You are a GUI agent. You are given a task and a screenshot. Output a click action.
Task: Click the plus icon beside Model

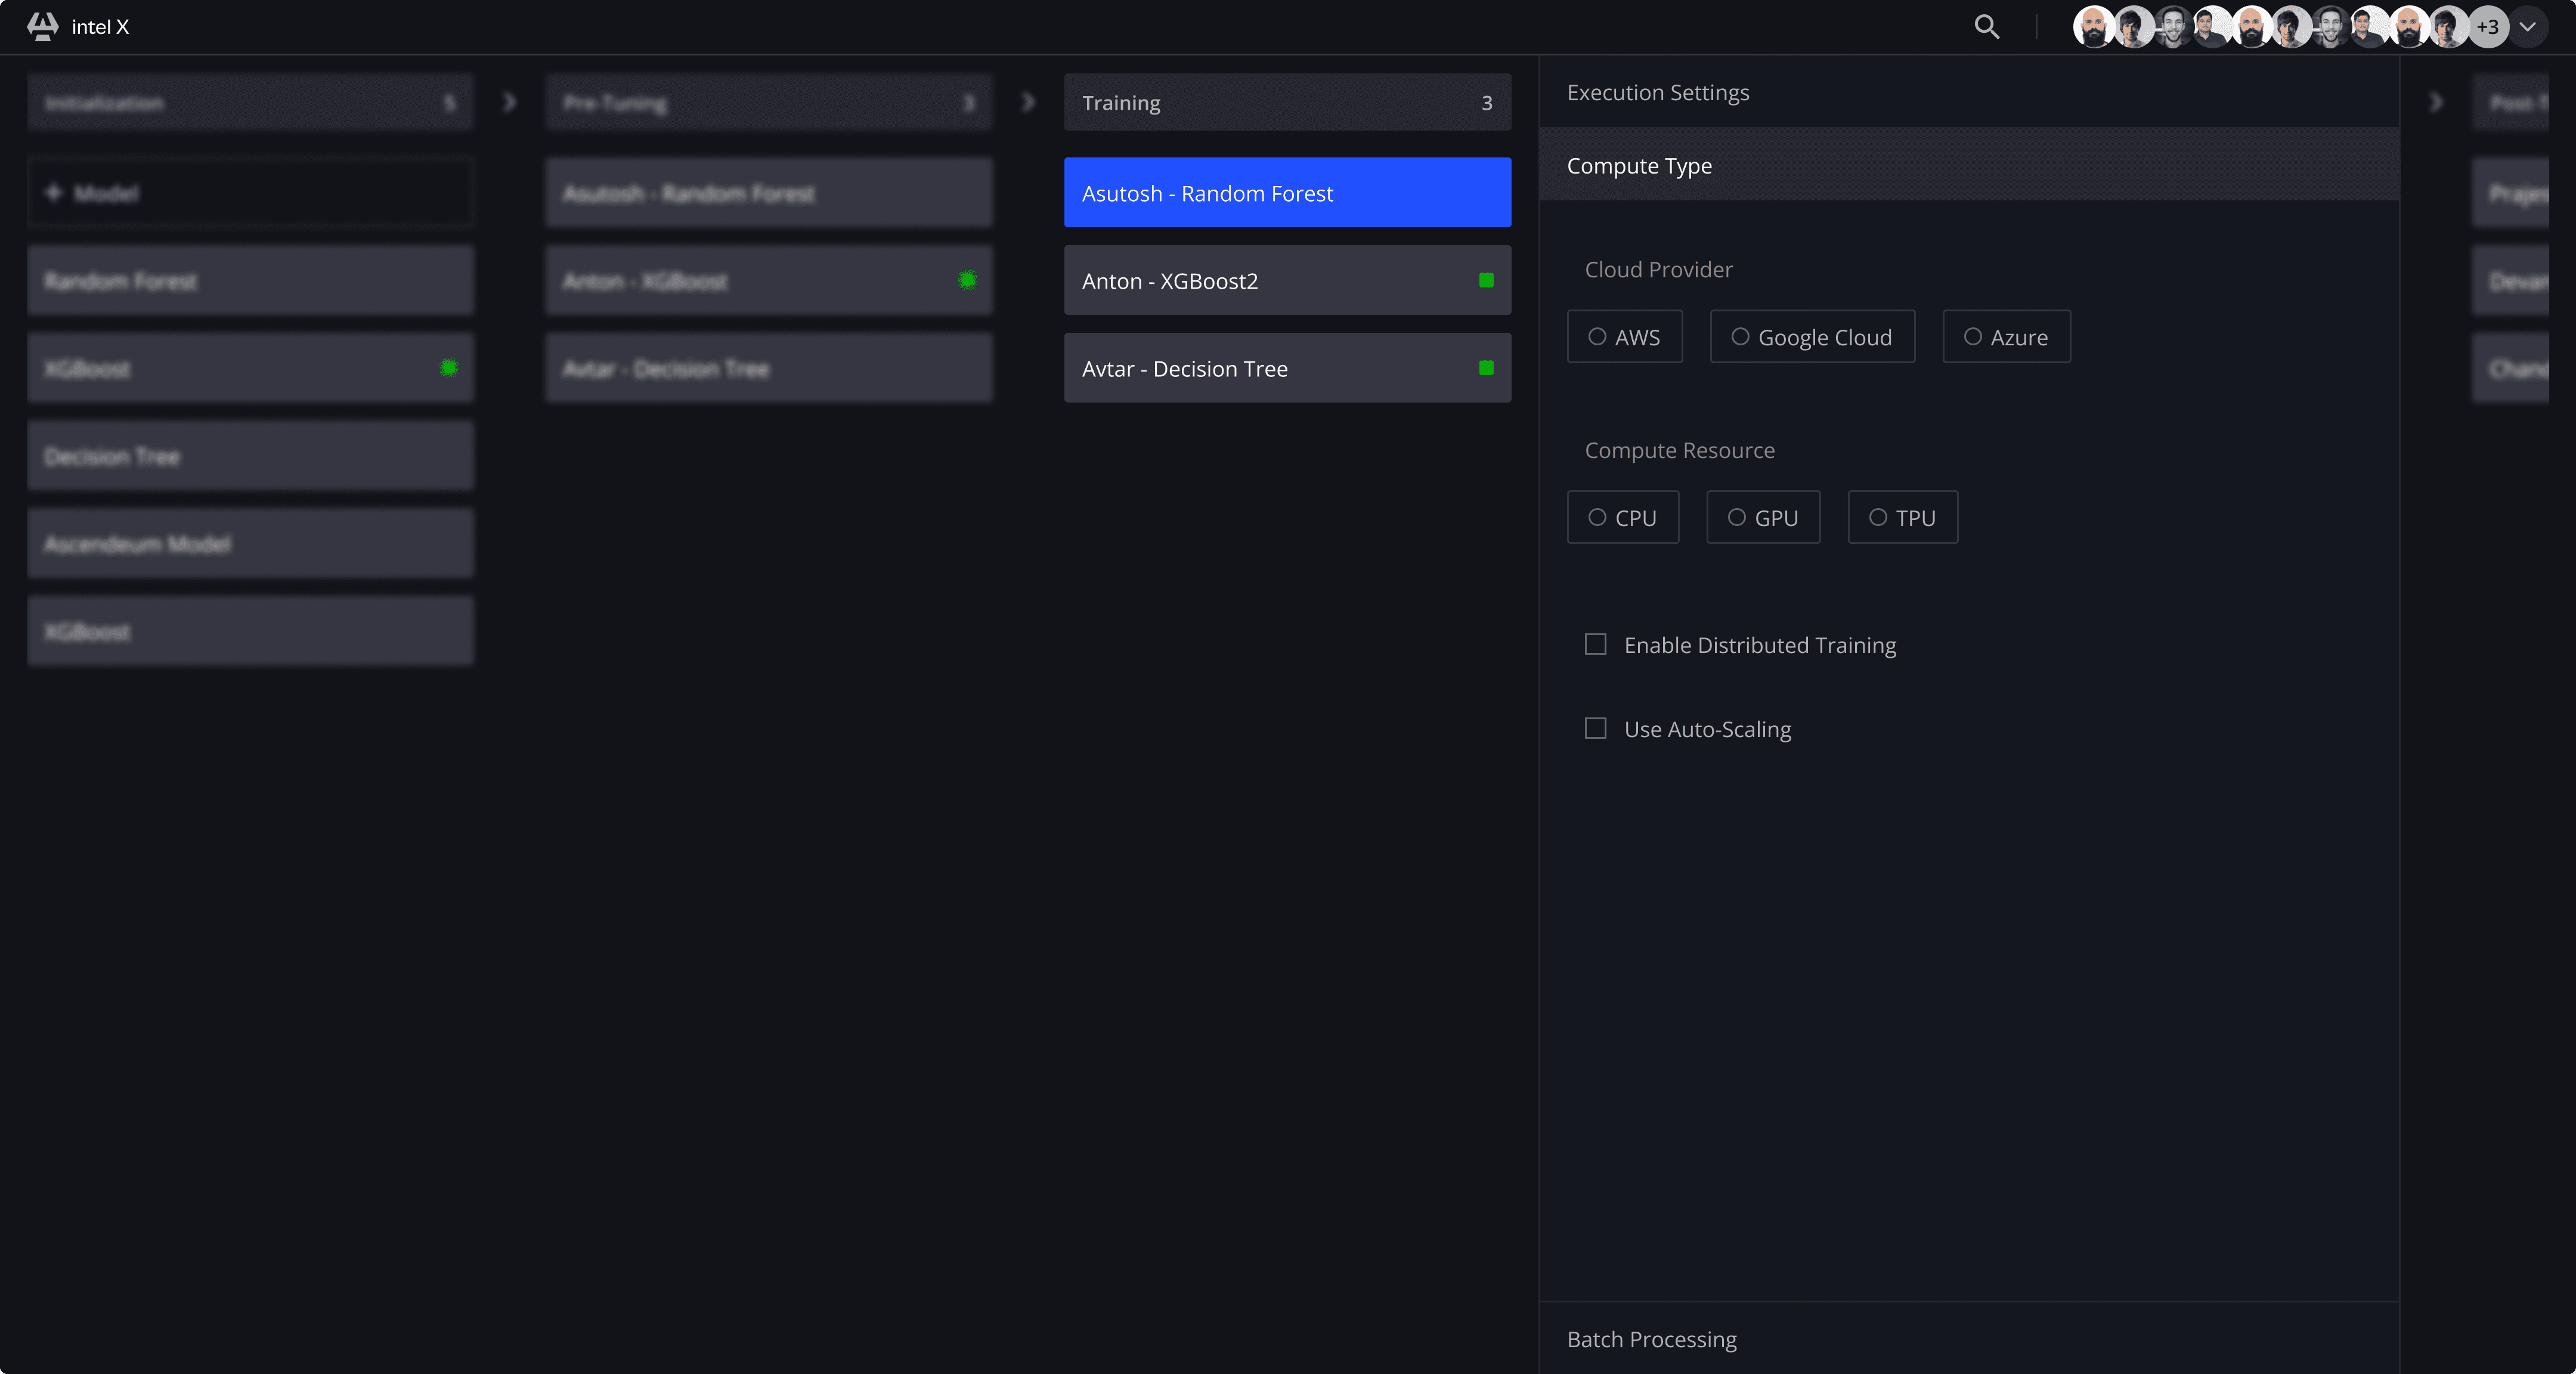click(54, 192)
